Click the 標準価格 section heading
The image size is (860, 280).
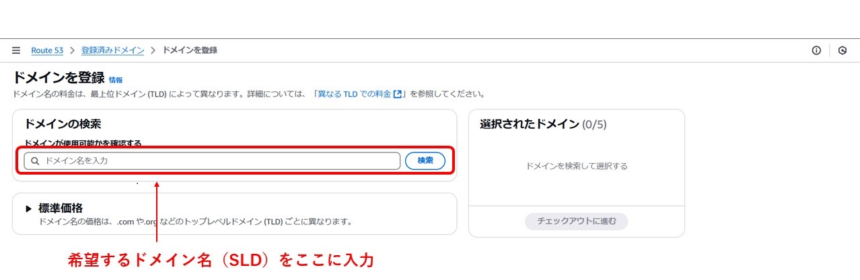point(61,208)
